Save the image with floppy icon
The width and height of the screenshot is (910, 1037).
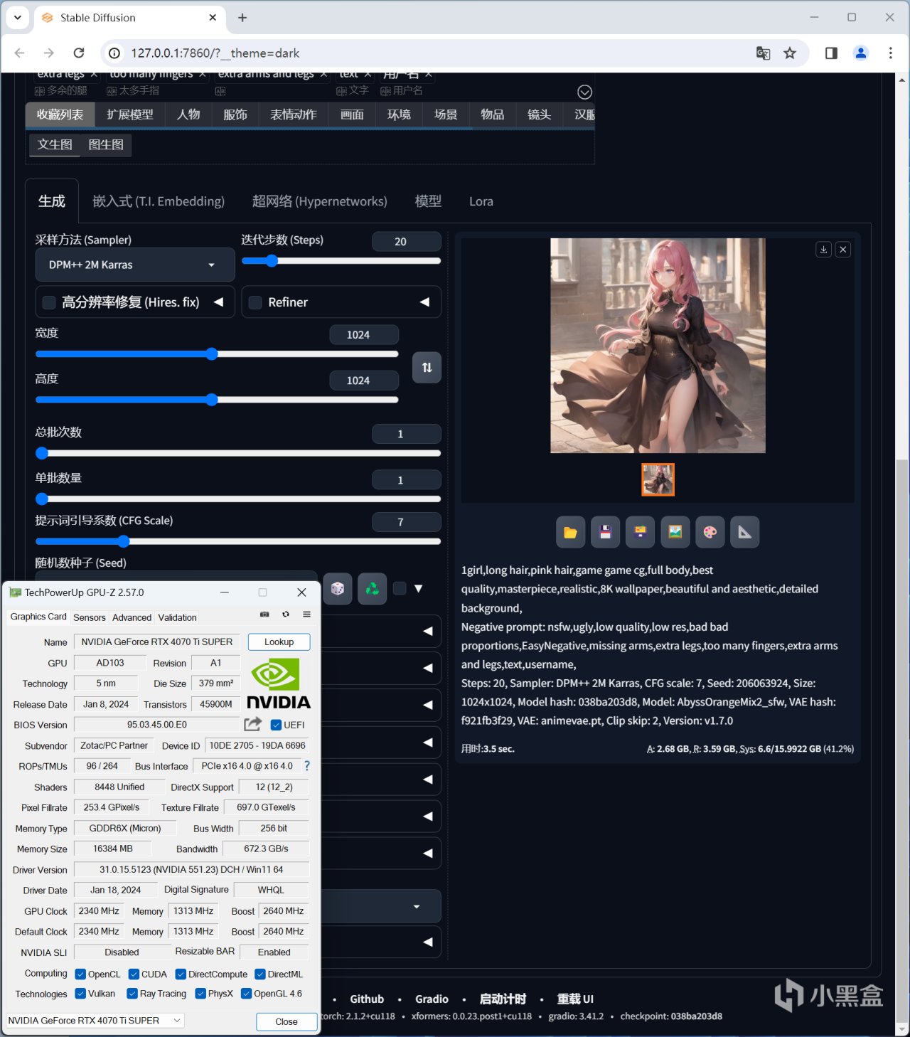[x=606, y=532]
